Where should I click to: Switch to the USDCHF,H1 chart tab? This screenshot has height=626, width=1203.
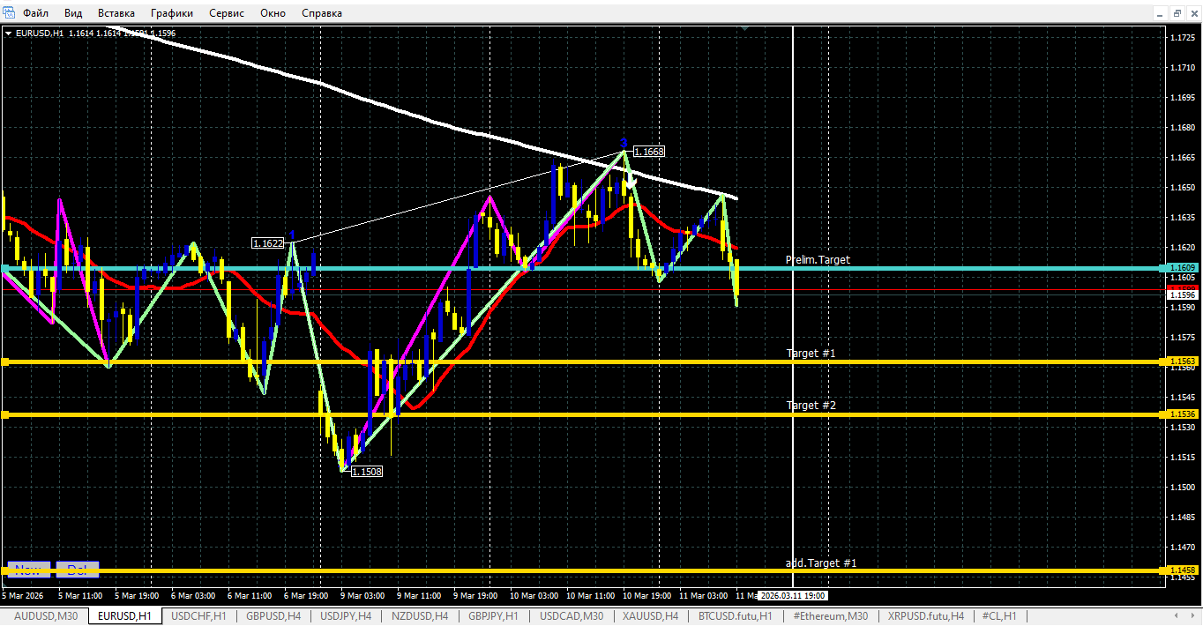(x=199, y=615)
